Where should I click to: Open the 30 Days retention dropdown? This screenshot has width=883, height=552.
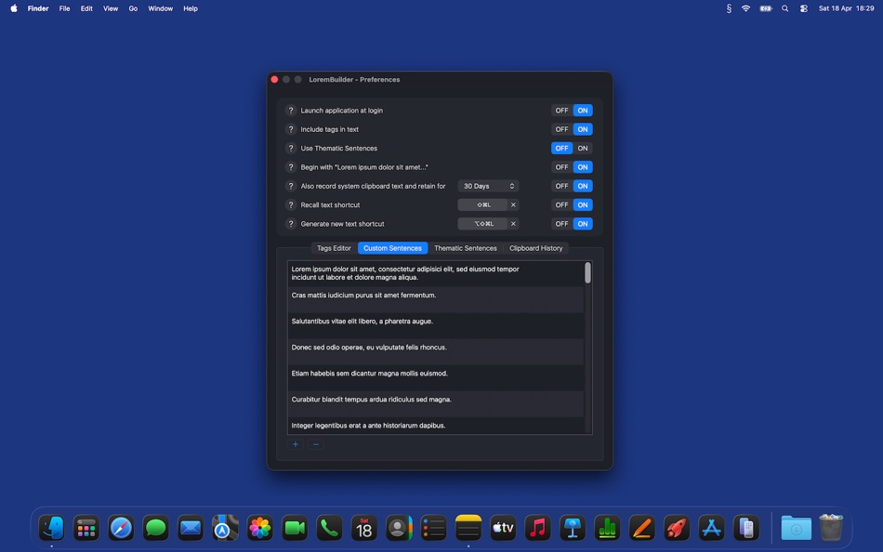(488, 186)
